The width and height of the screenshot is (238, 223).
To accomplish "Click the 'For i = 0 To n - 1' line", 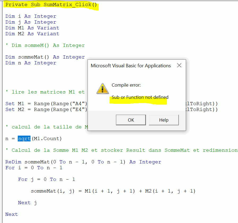I will tap(34, 168).
